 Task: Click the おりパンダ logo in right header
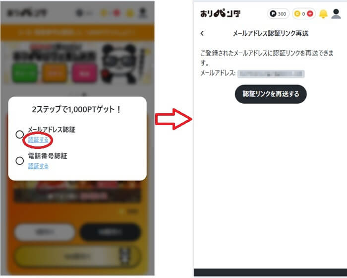click(x=220, y=13)
